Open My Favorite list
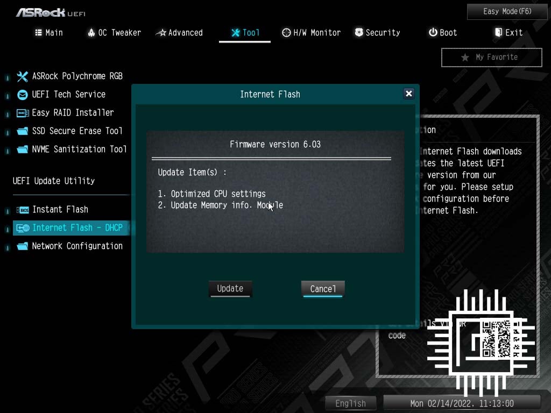 click(x=492, y=57)
